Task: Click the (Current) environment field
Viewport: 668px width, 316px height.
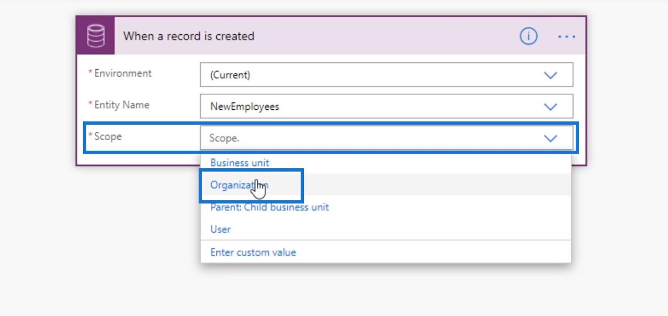Action: (386, 75)
